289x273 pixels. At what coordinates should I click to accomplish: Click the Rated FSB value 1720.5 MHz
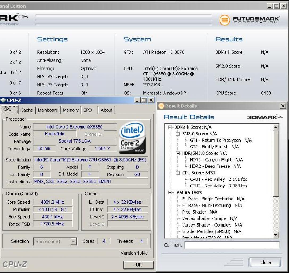[52, 224]
